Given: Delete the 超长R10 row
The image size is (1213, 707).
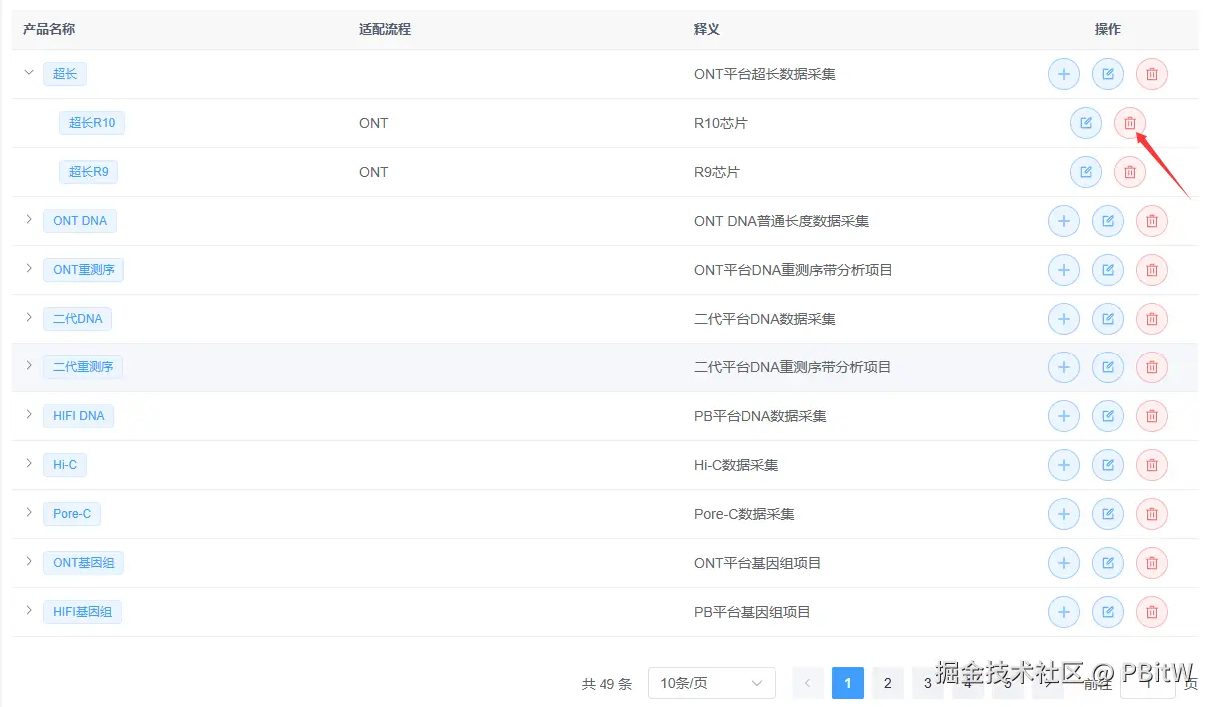Looking at the screenshot, I should point(1130,123).
